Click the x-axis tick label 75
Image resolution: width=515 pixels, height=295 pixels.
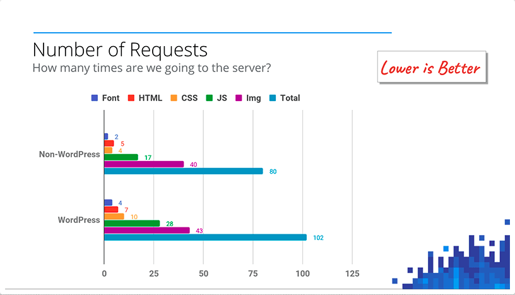[x=253, y=274]
